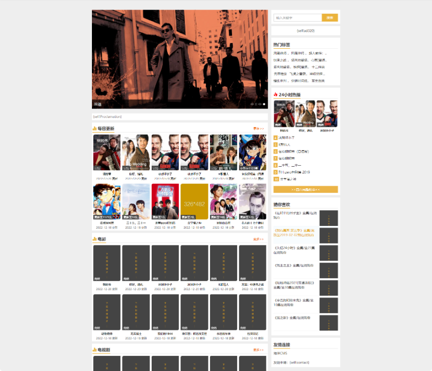Click bar chart icon beside 电影 heading
The height and width of the screenshot is (371, 432).
click(94, 239)
